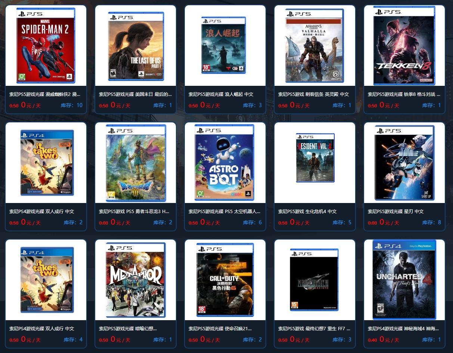
Task: Click the 勇者斗恶龙3 struck-through 0.00 price
Action: [103, 223]
